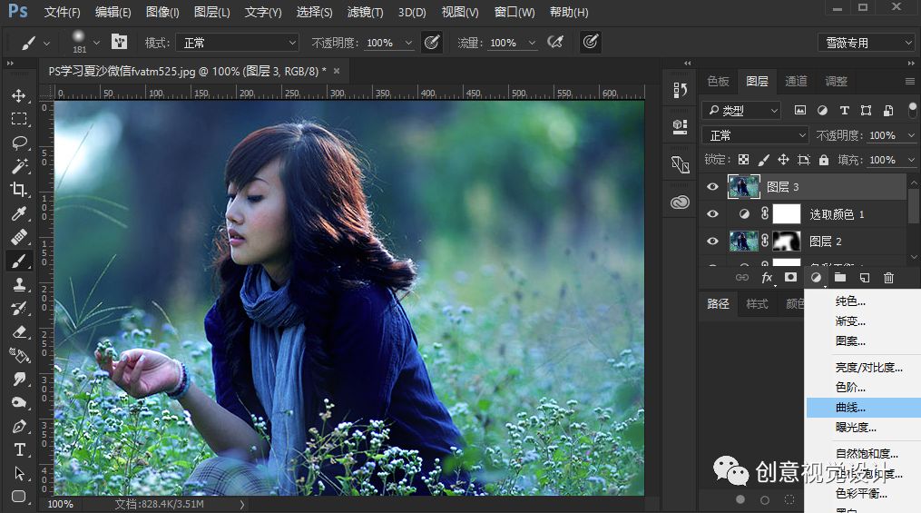Switch to the 通道 tab
This screenshot has width=921, height=513.
[x=797, y=81]
